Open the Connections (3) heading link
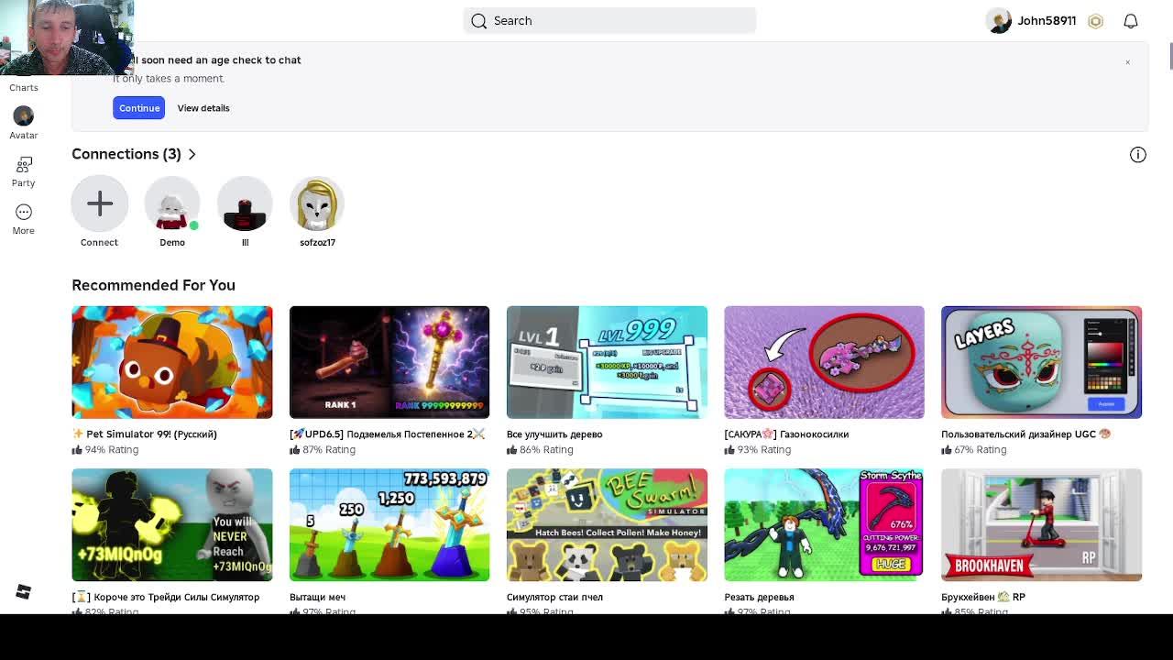 tap(126, 154)
